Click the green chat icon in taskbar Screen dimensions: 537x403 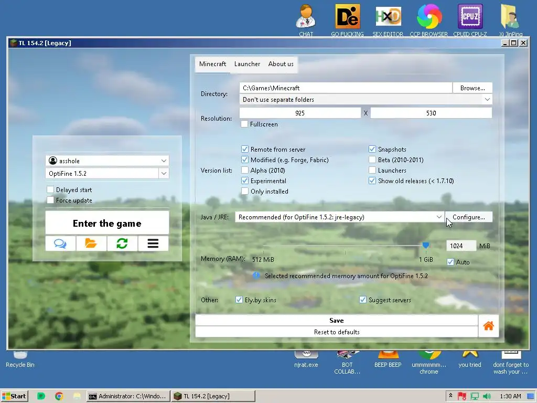pyautogui.click(x=41, y=396)
